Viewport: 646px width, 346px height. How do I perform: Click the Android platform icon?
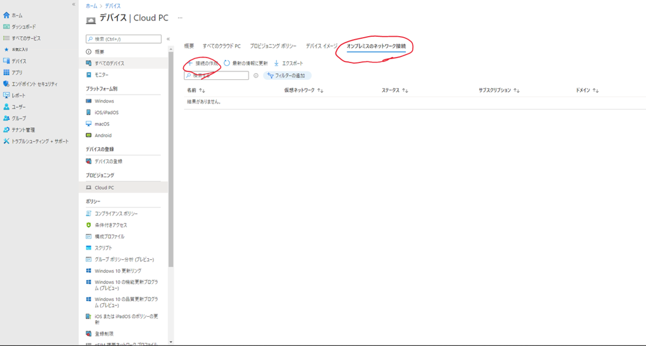click(89, 135)
